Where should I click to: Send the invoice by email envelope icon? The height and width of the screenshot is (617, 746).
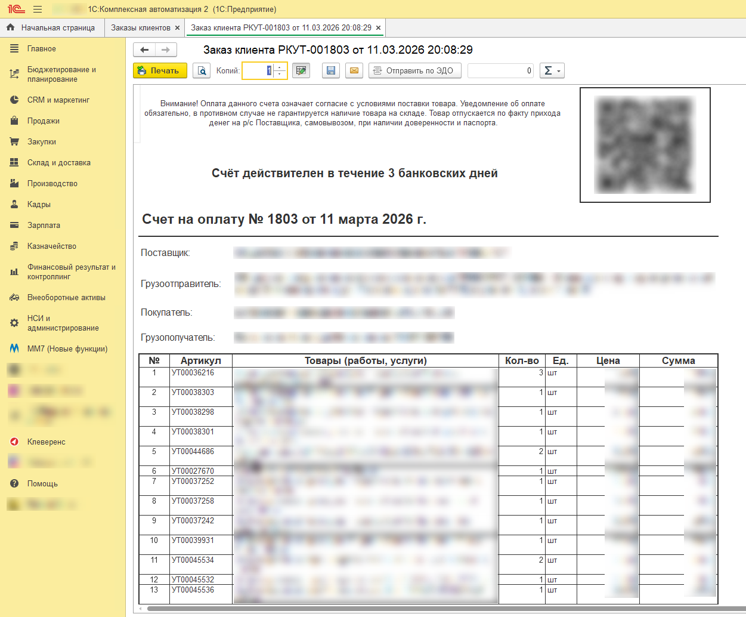tap(354, 70)
